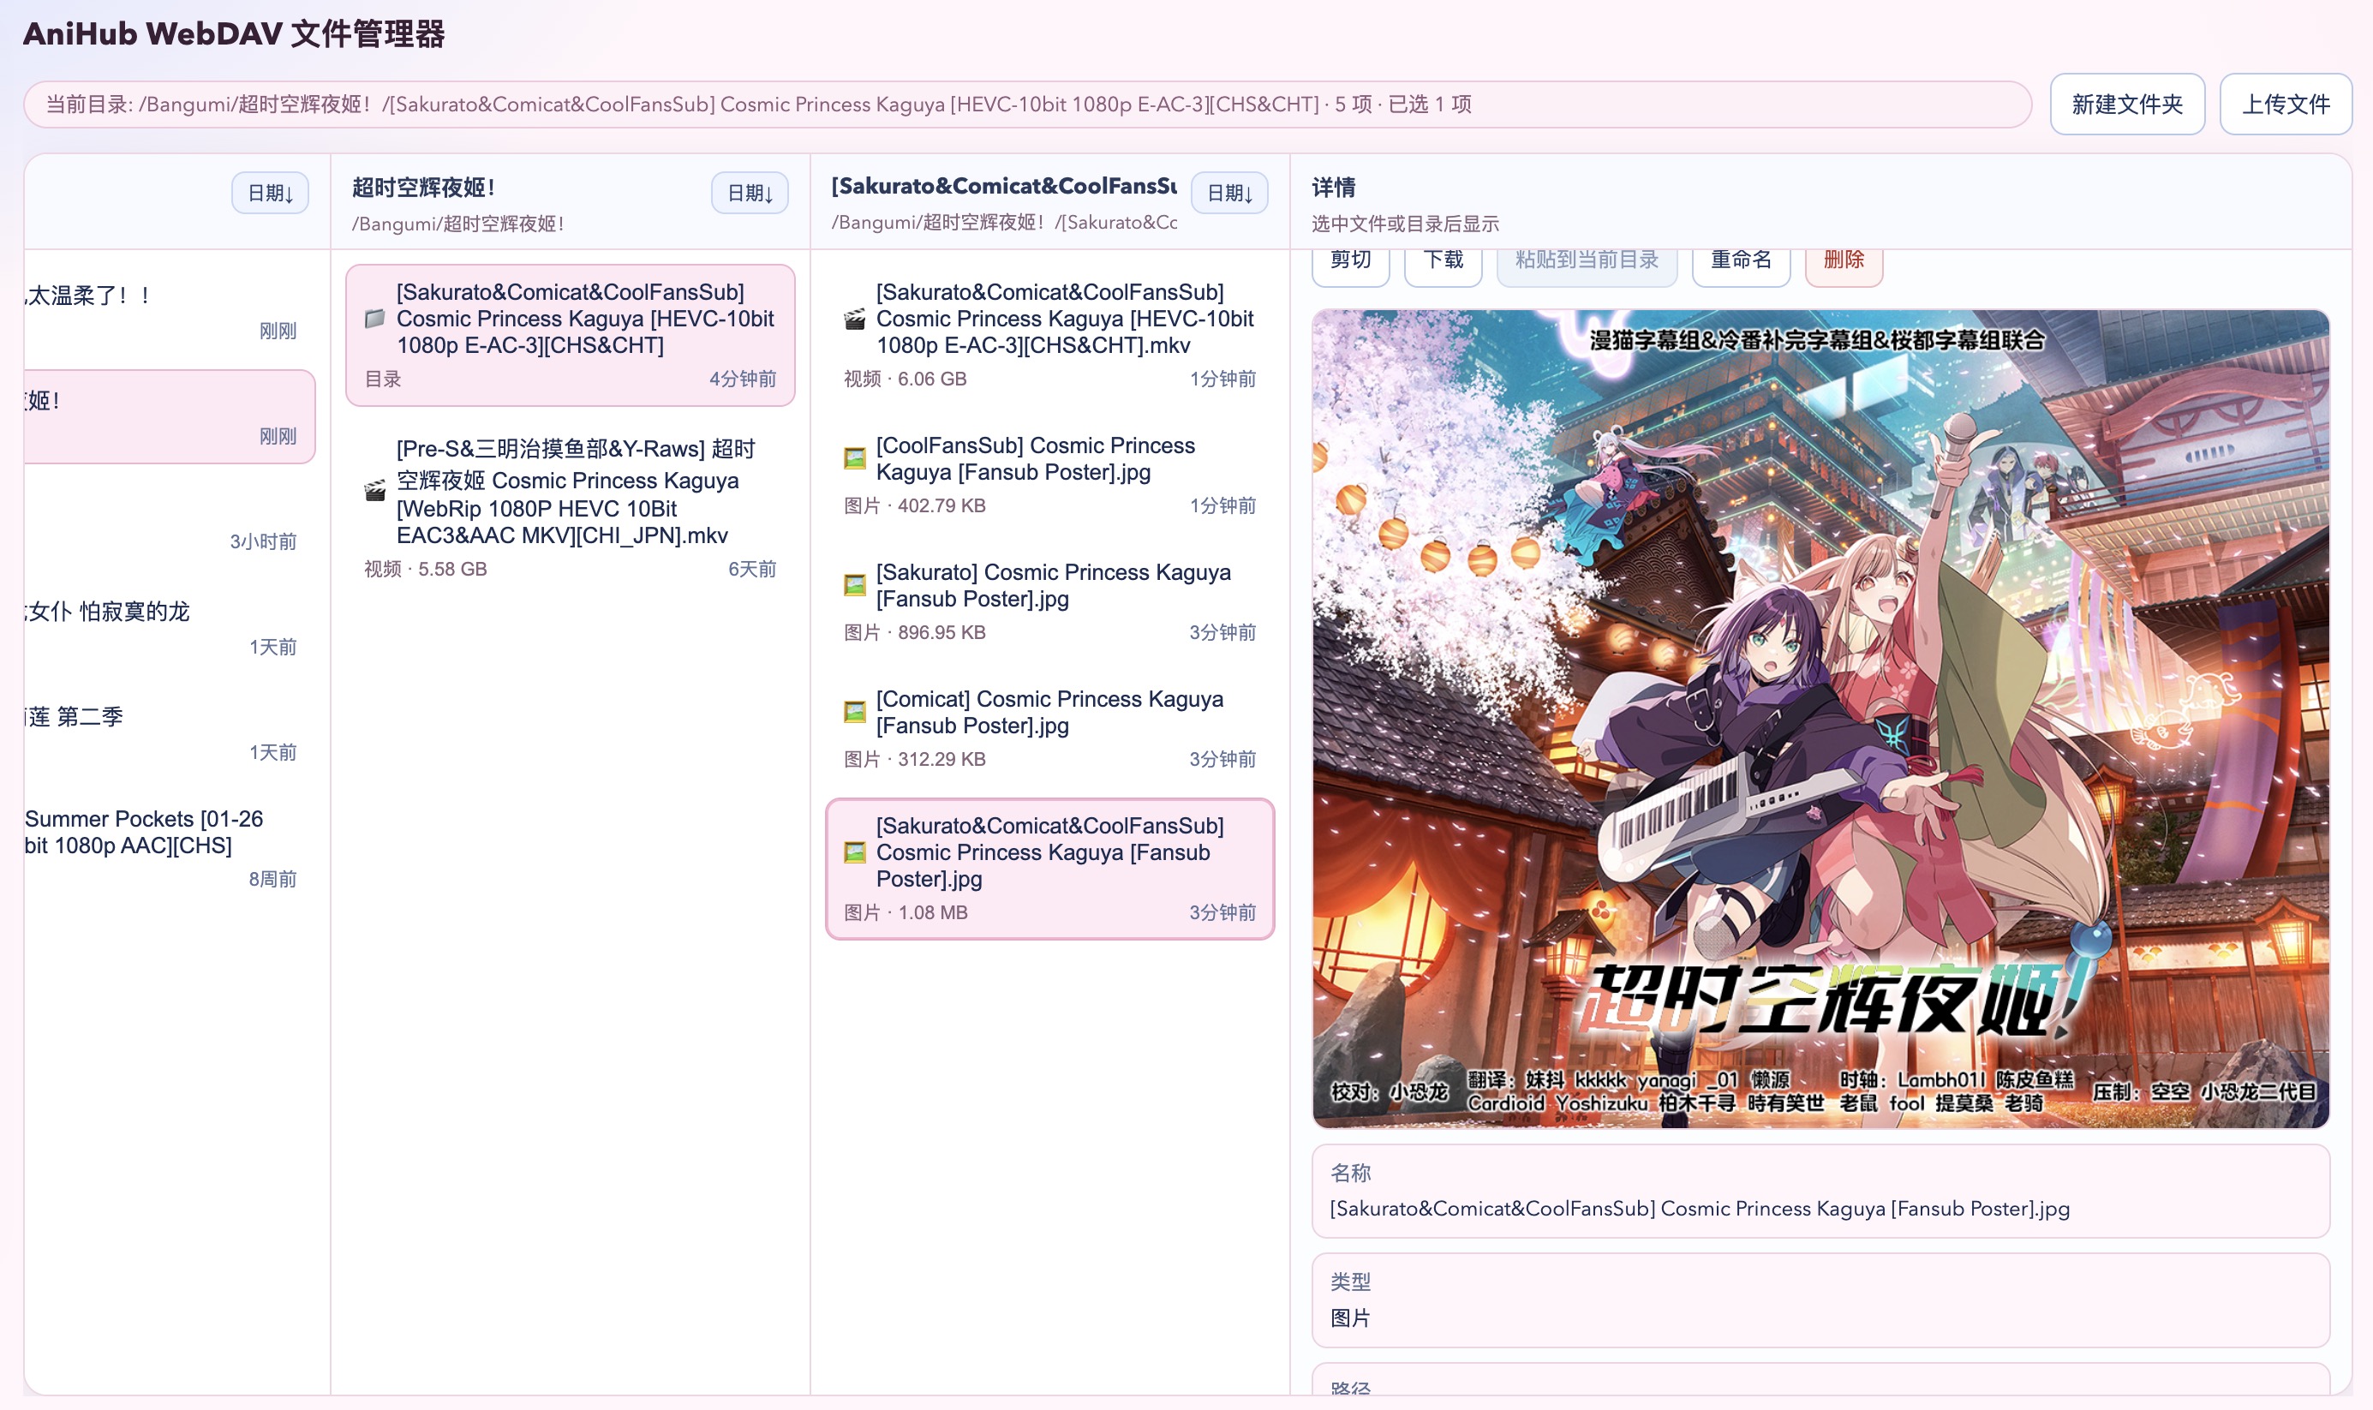Toggle date sort order in the leftmost column
The image size is (2373, 1410).
coord(270,193)
